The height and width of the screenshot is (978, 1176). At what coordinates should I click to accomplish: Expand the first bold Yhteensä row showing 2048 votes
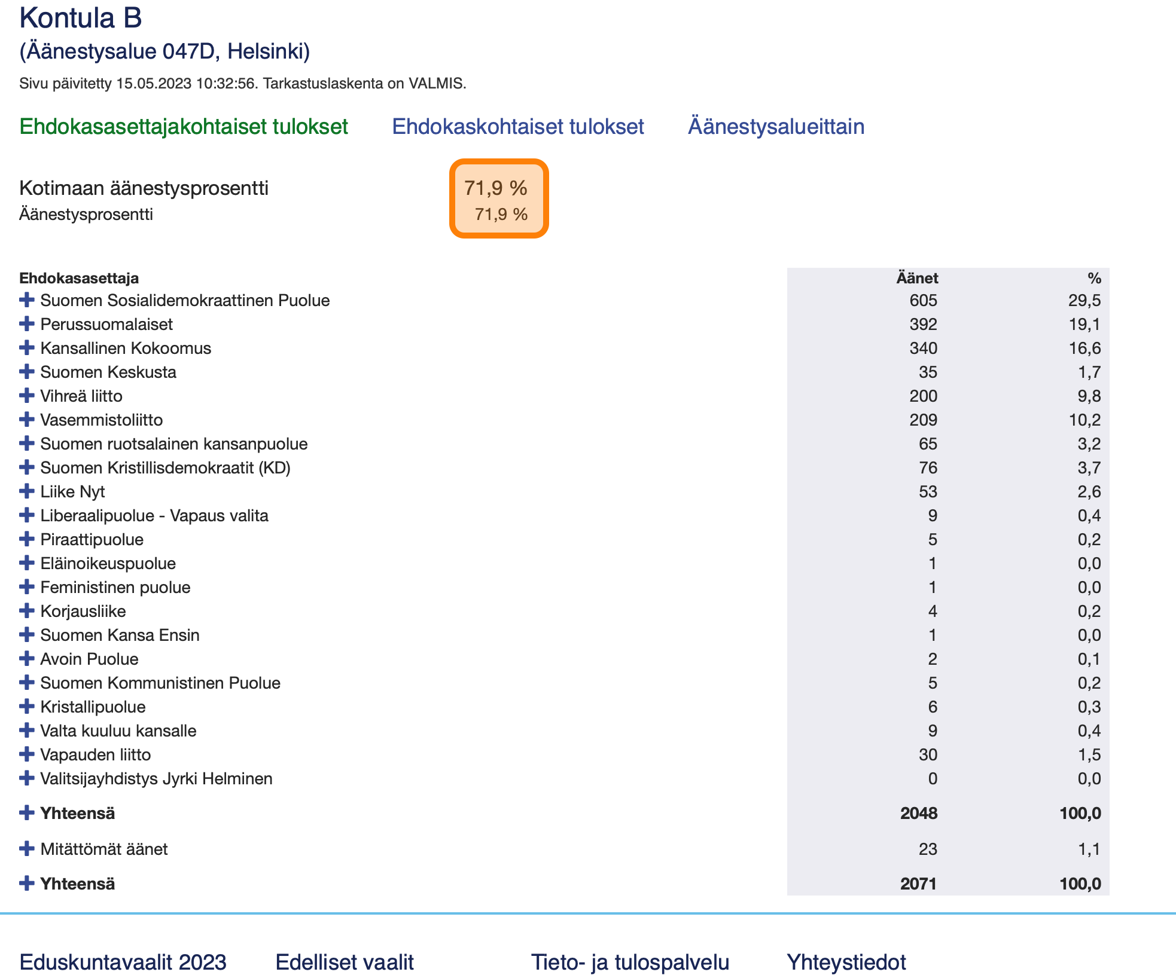(x=26, y=812)
